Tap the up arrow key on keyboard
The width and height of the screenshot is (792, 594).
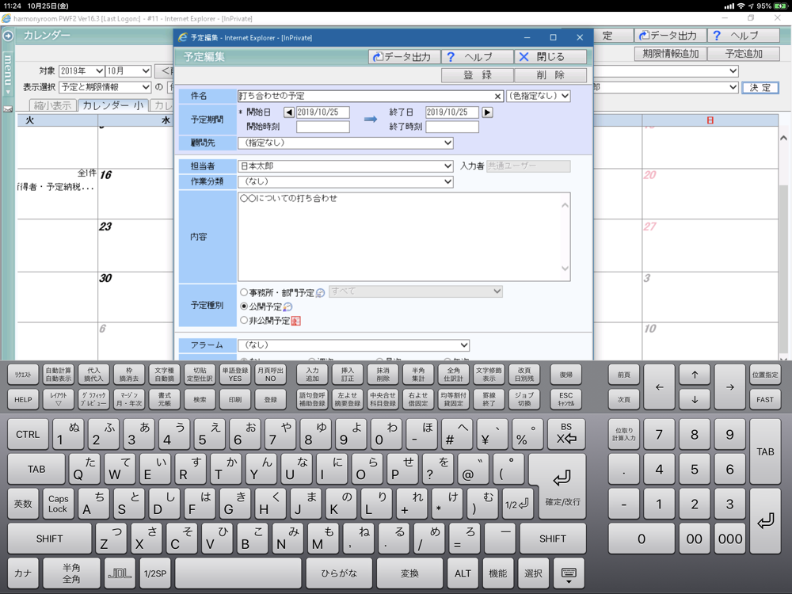695,375
